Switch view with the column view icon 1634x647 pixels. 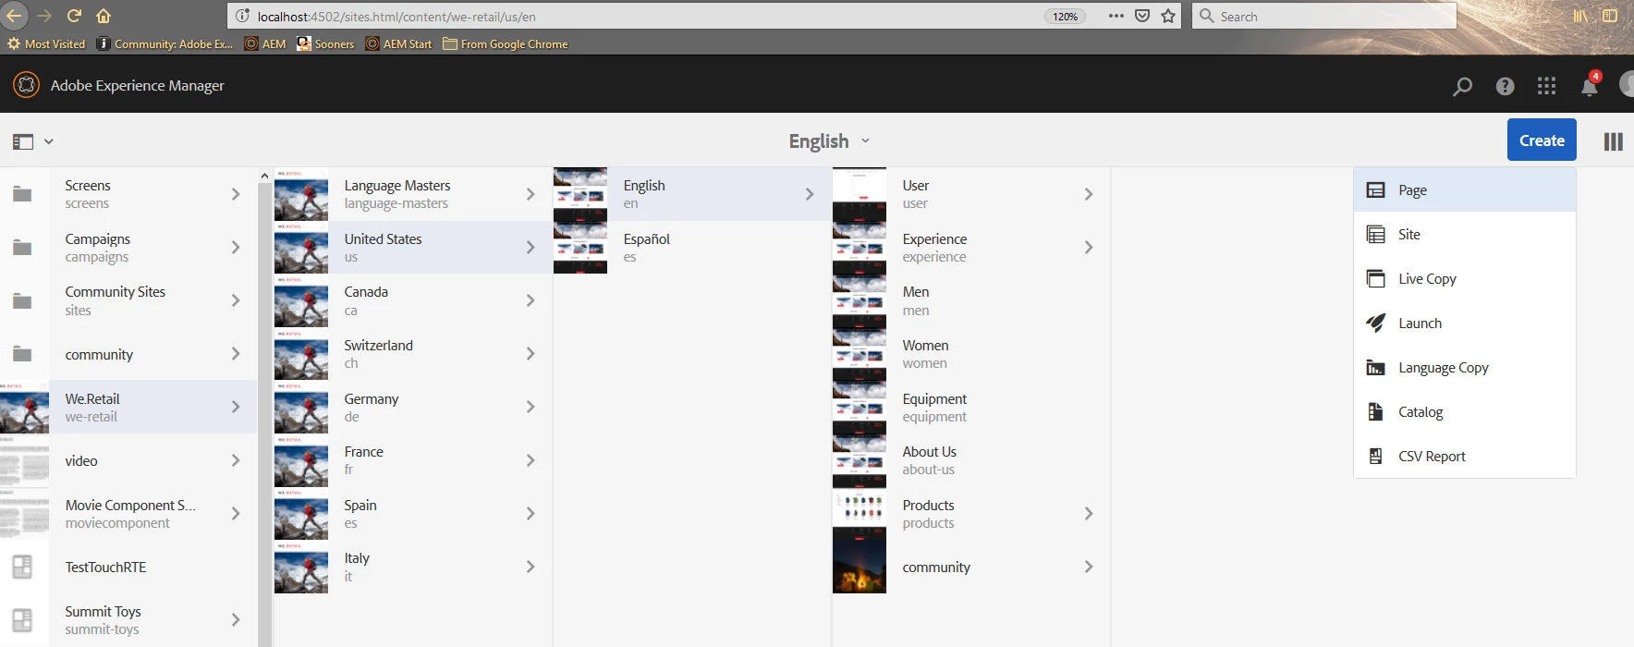click(x=1613, y=141)
